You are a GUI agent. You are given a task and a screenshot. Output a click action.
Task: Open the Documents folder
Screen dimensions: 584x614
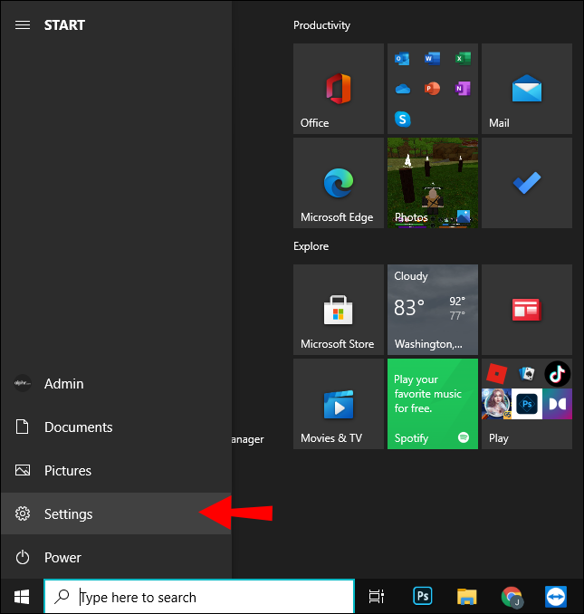click(x=116, y=427)
